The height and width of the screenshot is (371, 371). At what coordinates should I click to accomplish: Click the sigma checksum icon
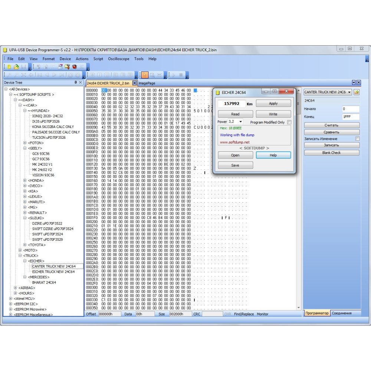click(x=82, y=67)
